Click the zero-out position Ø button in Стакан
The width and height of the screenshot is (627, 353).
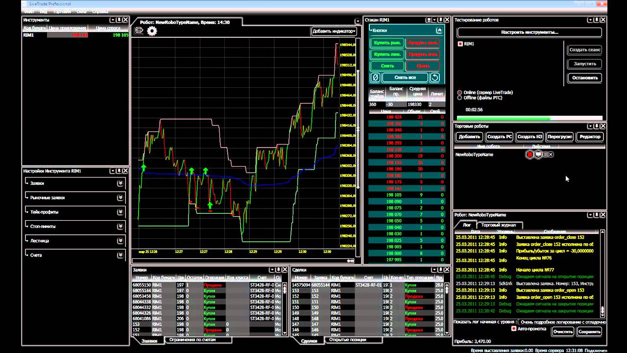(375, 77)
